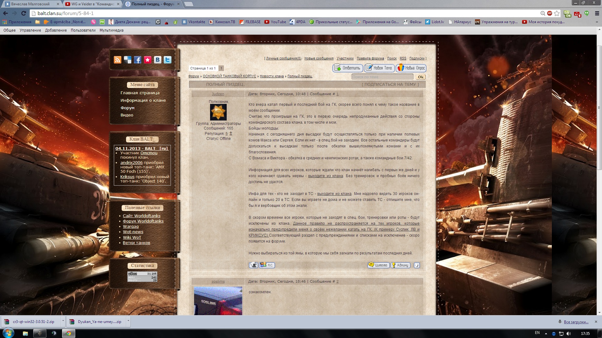This screenshot has height=338, width=602.
Task: Open the Сайт Worldoftanks link
Action: [x=142, y=216]
